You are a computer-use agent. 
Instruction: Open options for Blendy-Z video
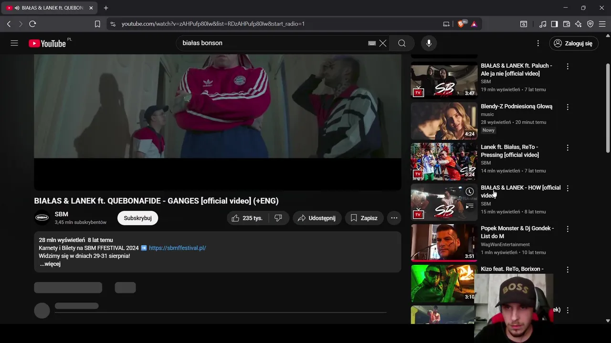[568, 107]
